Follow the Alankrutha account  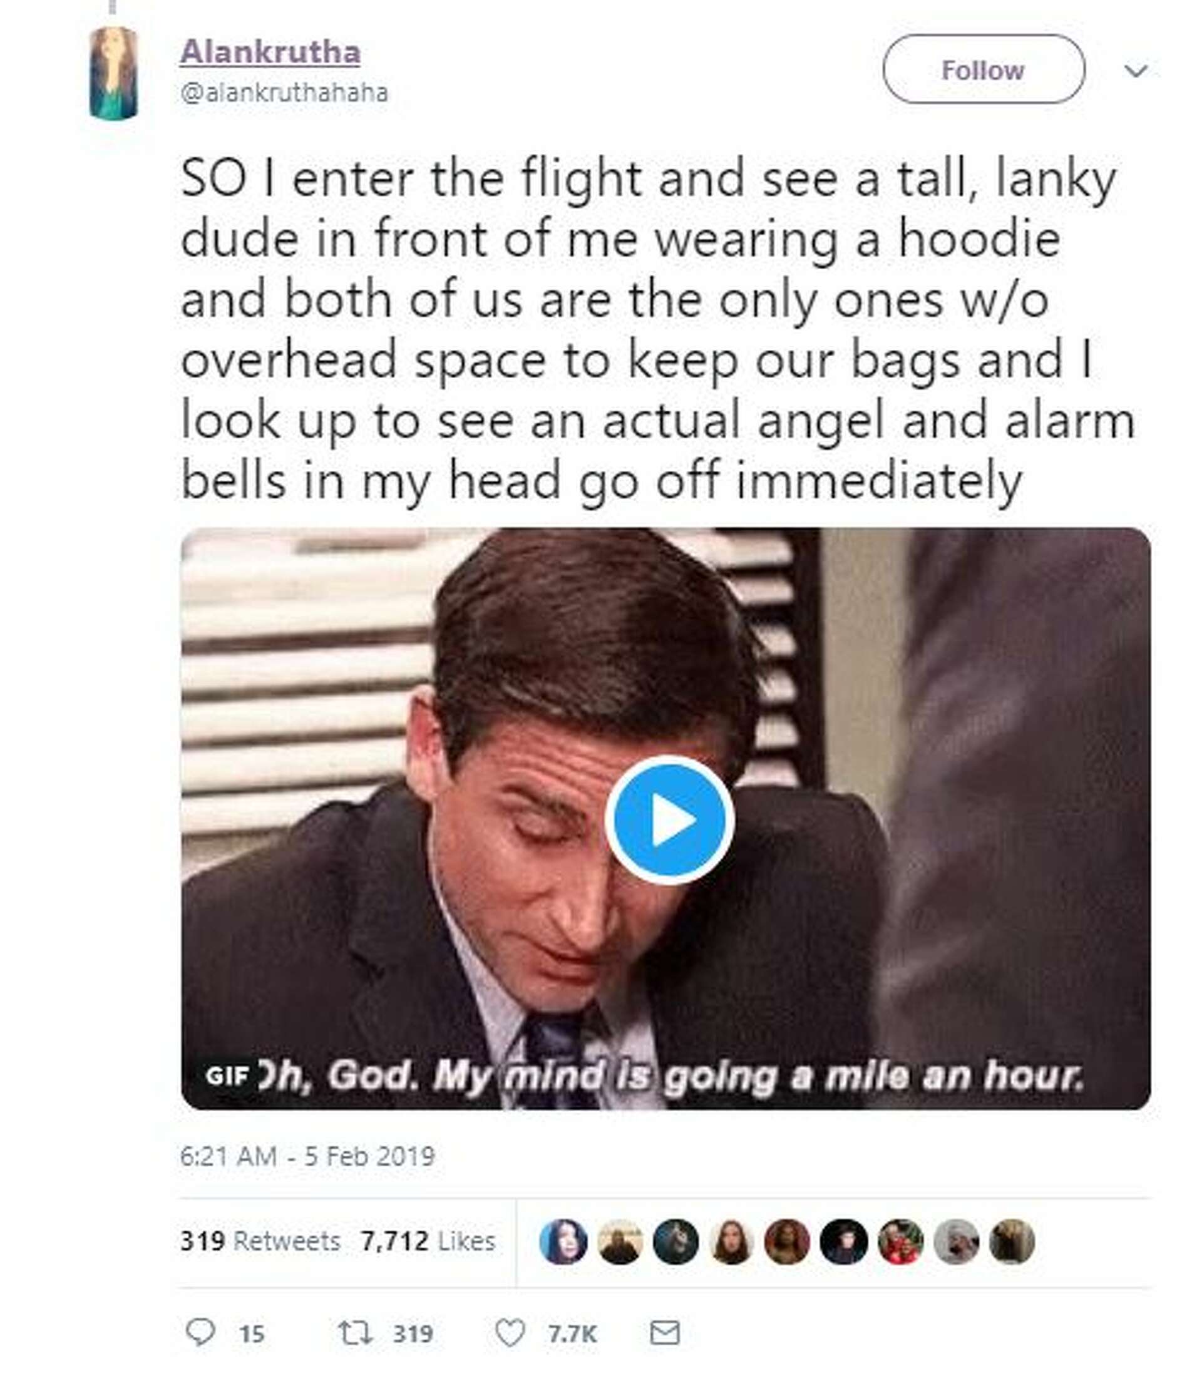(983, 69)
